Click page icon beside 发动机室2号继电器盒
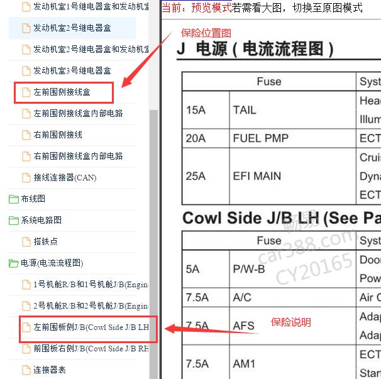381x379 pixels. (26, 28)
